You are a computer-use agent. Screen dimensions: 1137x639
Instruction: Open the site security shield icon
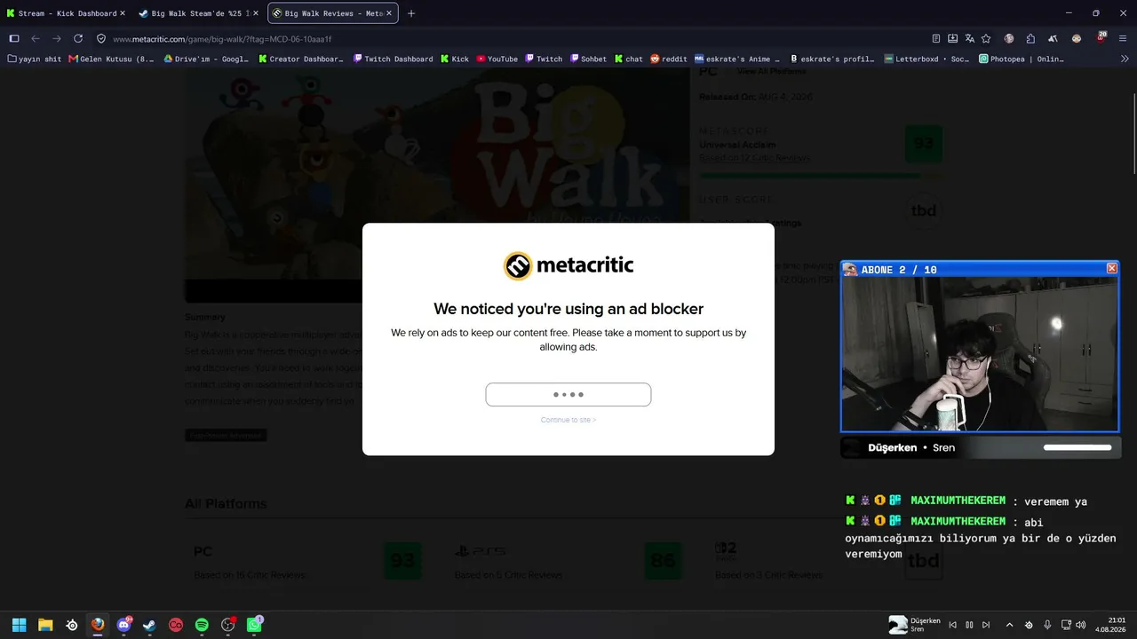tap(101, 39)
